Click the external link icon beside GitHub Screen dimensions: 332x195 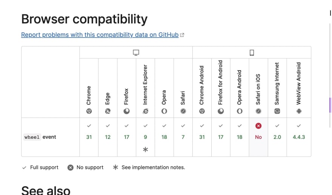click(182, 35)
